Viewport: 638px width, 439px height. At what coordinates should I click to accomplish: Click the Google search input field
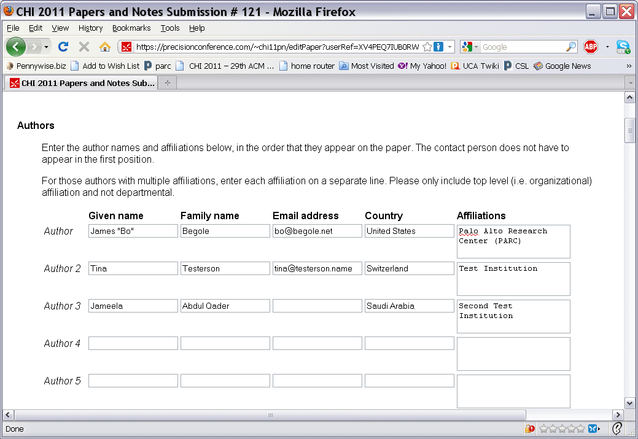[523, 47]
